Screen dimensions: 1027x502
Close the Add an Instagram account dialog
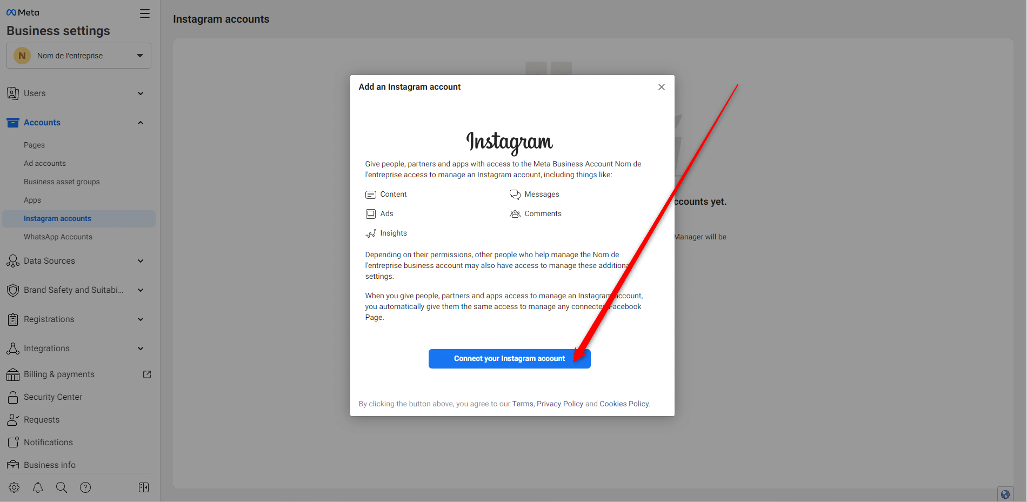click(x=662, y=87)
